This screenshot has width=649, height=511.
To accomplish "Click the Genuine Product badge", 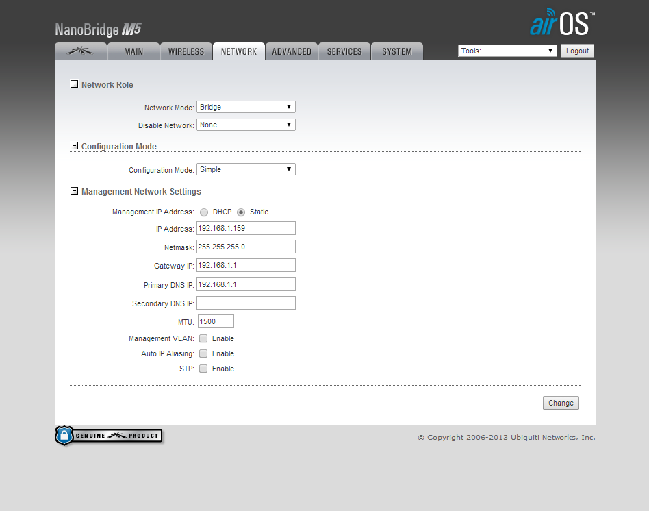I will click(108, 436).
